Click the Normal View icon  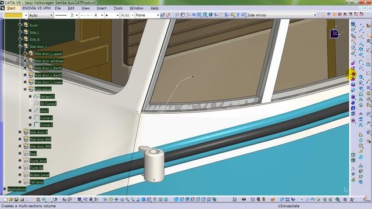(x=138, y=200)
